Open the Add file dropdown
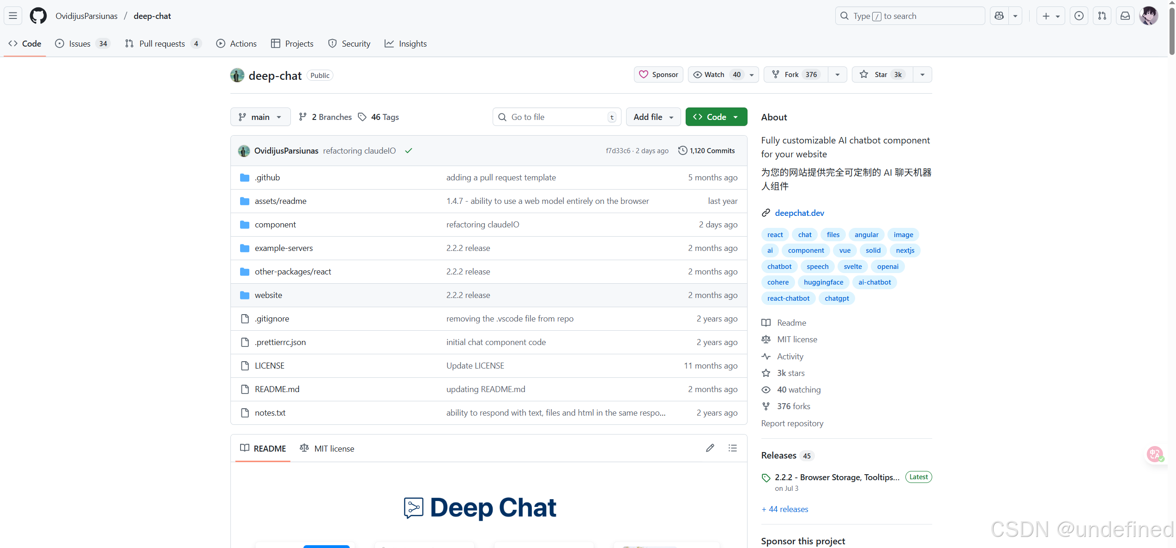The width and height of the screenshot is (1176, 548). coord(653,117)
